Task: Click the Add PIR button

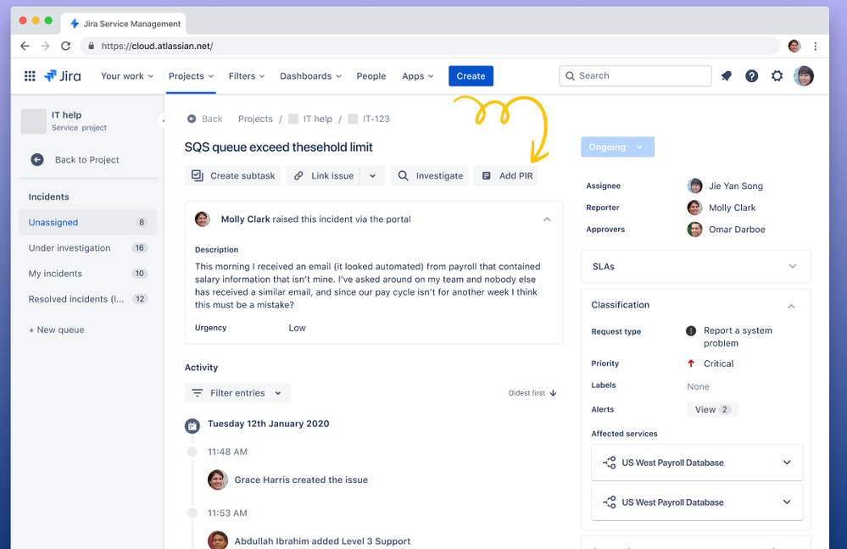Action: [506, 175]
